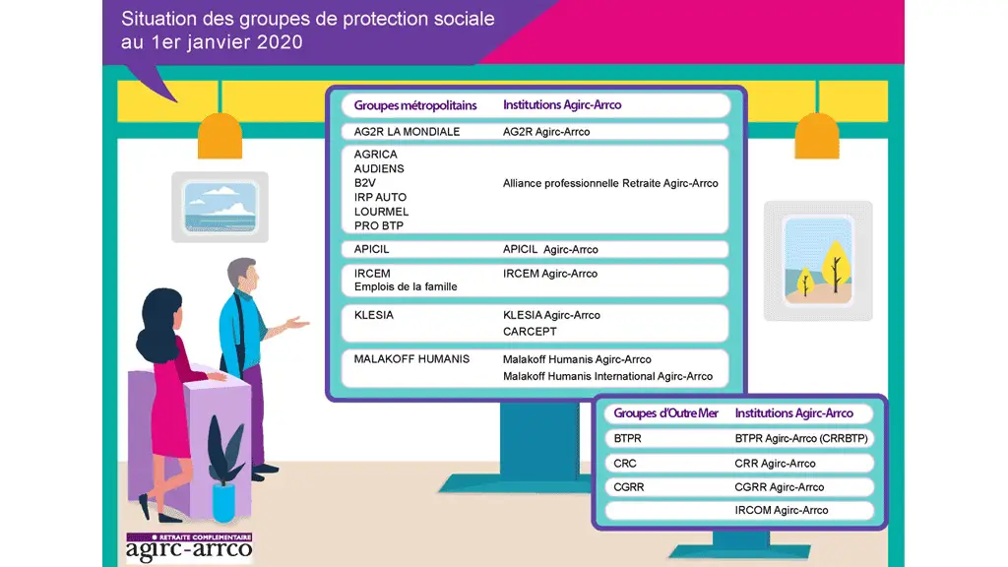Click 'Malakoff Humanis Agirc-Arrco' institution

pos(577,359)
